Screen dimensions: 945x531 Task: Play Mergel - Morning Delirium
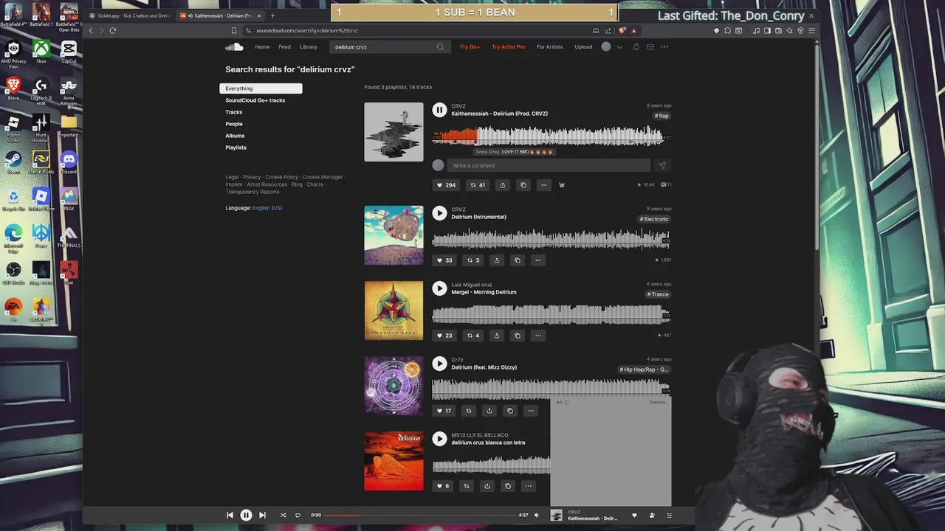pyautogui.click(x=439, y=288)
